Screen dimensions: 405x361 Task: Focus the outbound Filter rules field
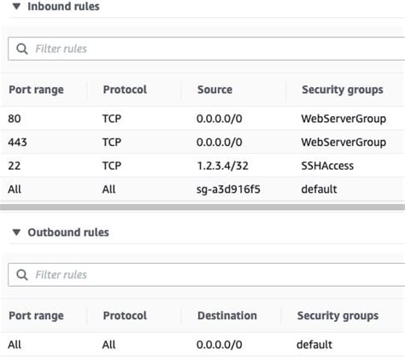tap(207, 275)
